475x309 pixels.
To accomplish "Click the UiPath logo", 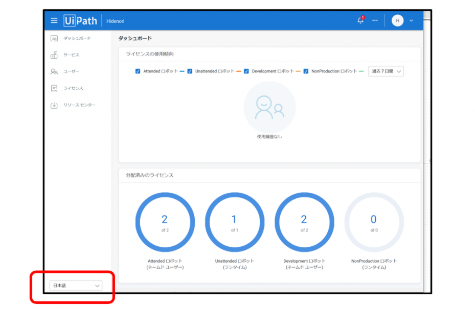I will [x=80, y=21].
